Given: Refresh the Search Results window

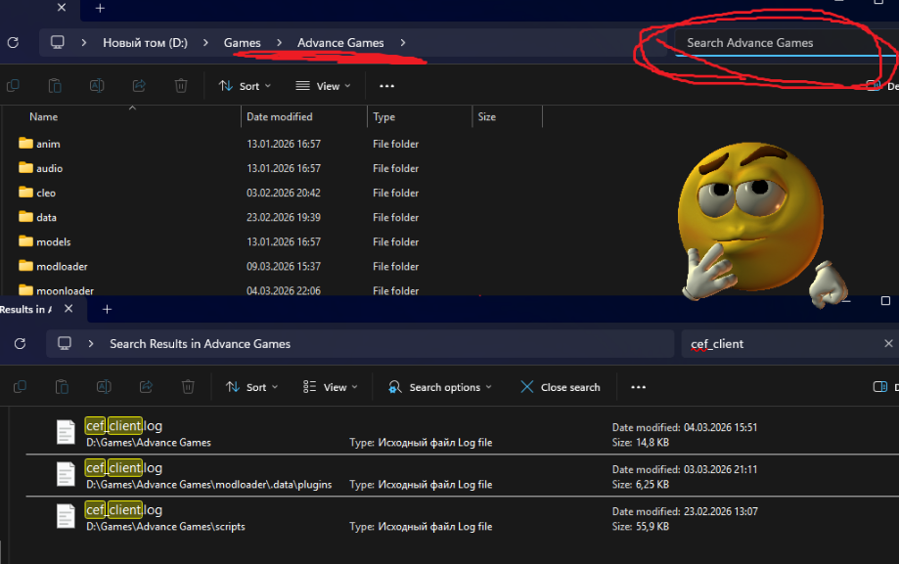Looking at the screenshot, I should [x=20, y=344].
